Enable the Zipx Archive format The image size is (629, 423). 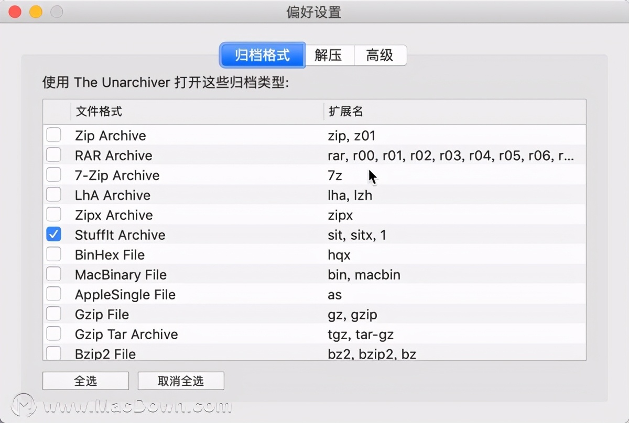(x=53, y=214)
